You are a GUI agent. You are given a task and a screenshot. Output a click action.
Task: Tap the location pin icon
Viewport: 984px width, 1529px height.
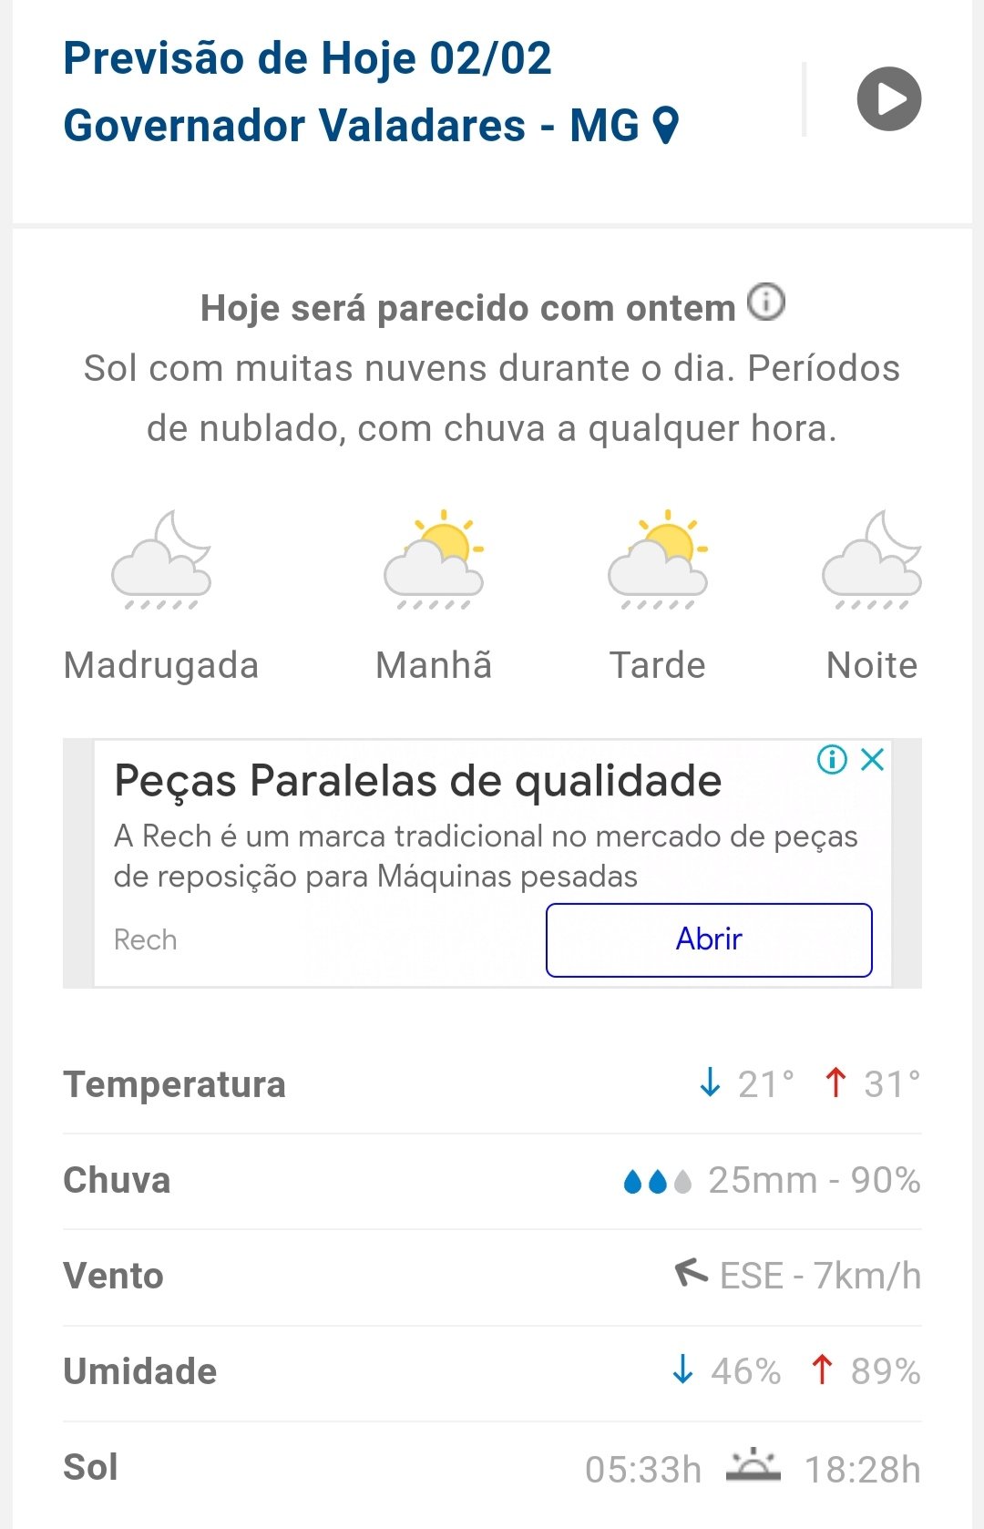[x=667, y=126]
